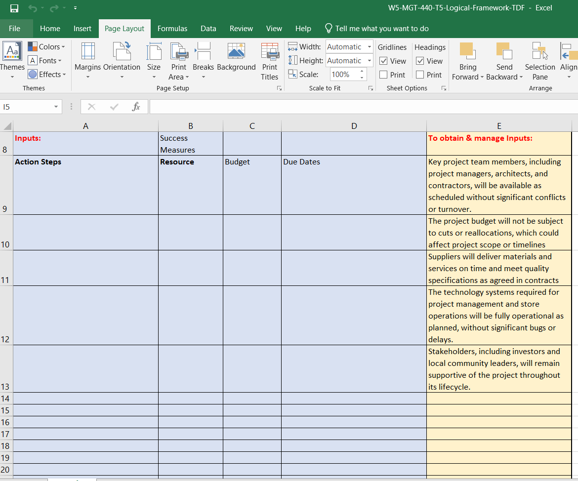Switch to the Formulas tab
Image resolution: width=578 pixels, height=481 pixels.
pyautogui.click(x=172, y=28)
